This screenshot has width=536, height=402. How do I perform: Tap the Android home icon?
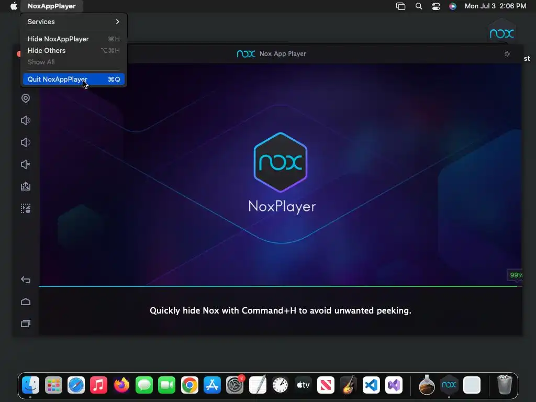tap(26, 302)
